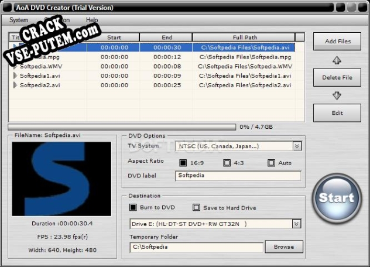The image size is (370, 267).
Task: Click the Temporary Folder path field
Action: tap(196, 247)
